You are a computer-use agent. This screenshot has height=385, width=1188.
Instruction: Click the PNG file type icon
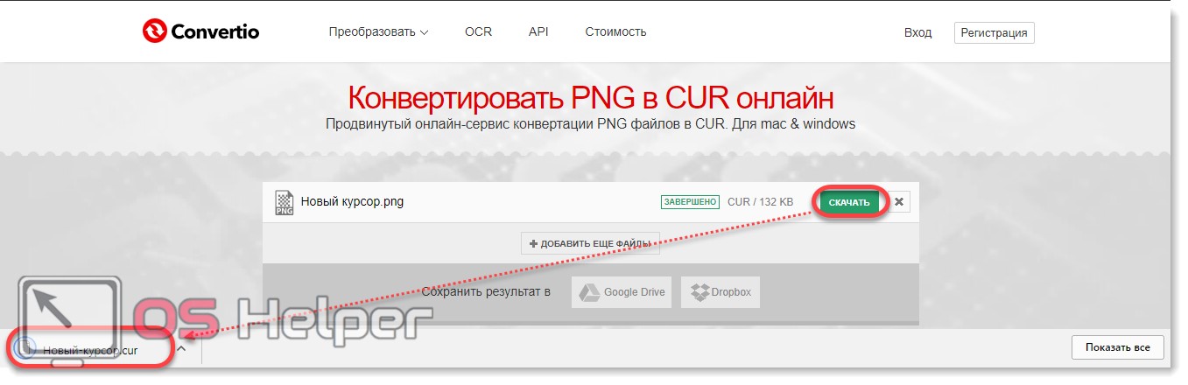(x=284, y=203)
